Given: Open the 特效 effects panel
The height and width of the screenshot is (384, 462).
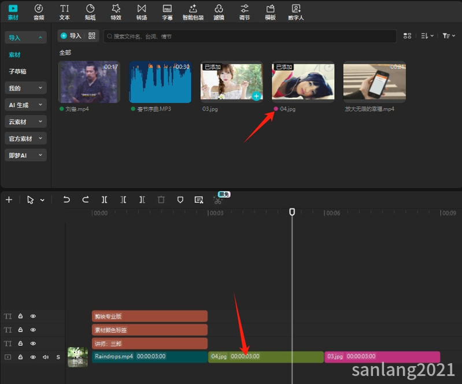Looking at the screenshot, I should pos(116,12).
